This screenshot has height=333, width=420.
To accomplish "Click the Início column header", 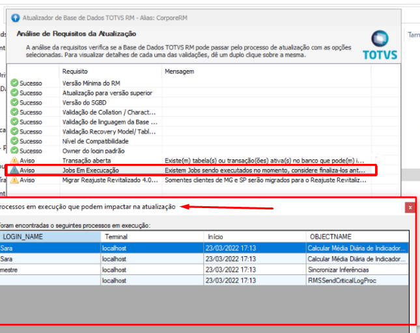I will click(x=255, y=237).
